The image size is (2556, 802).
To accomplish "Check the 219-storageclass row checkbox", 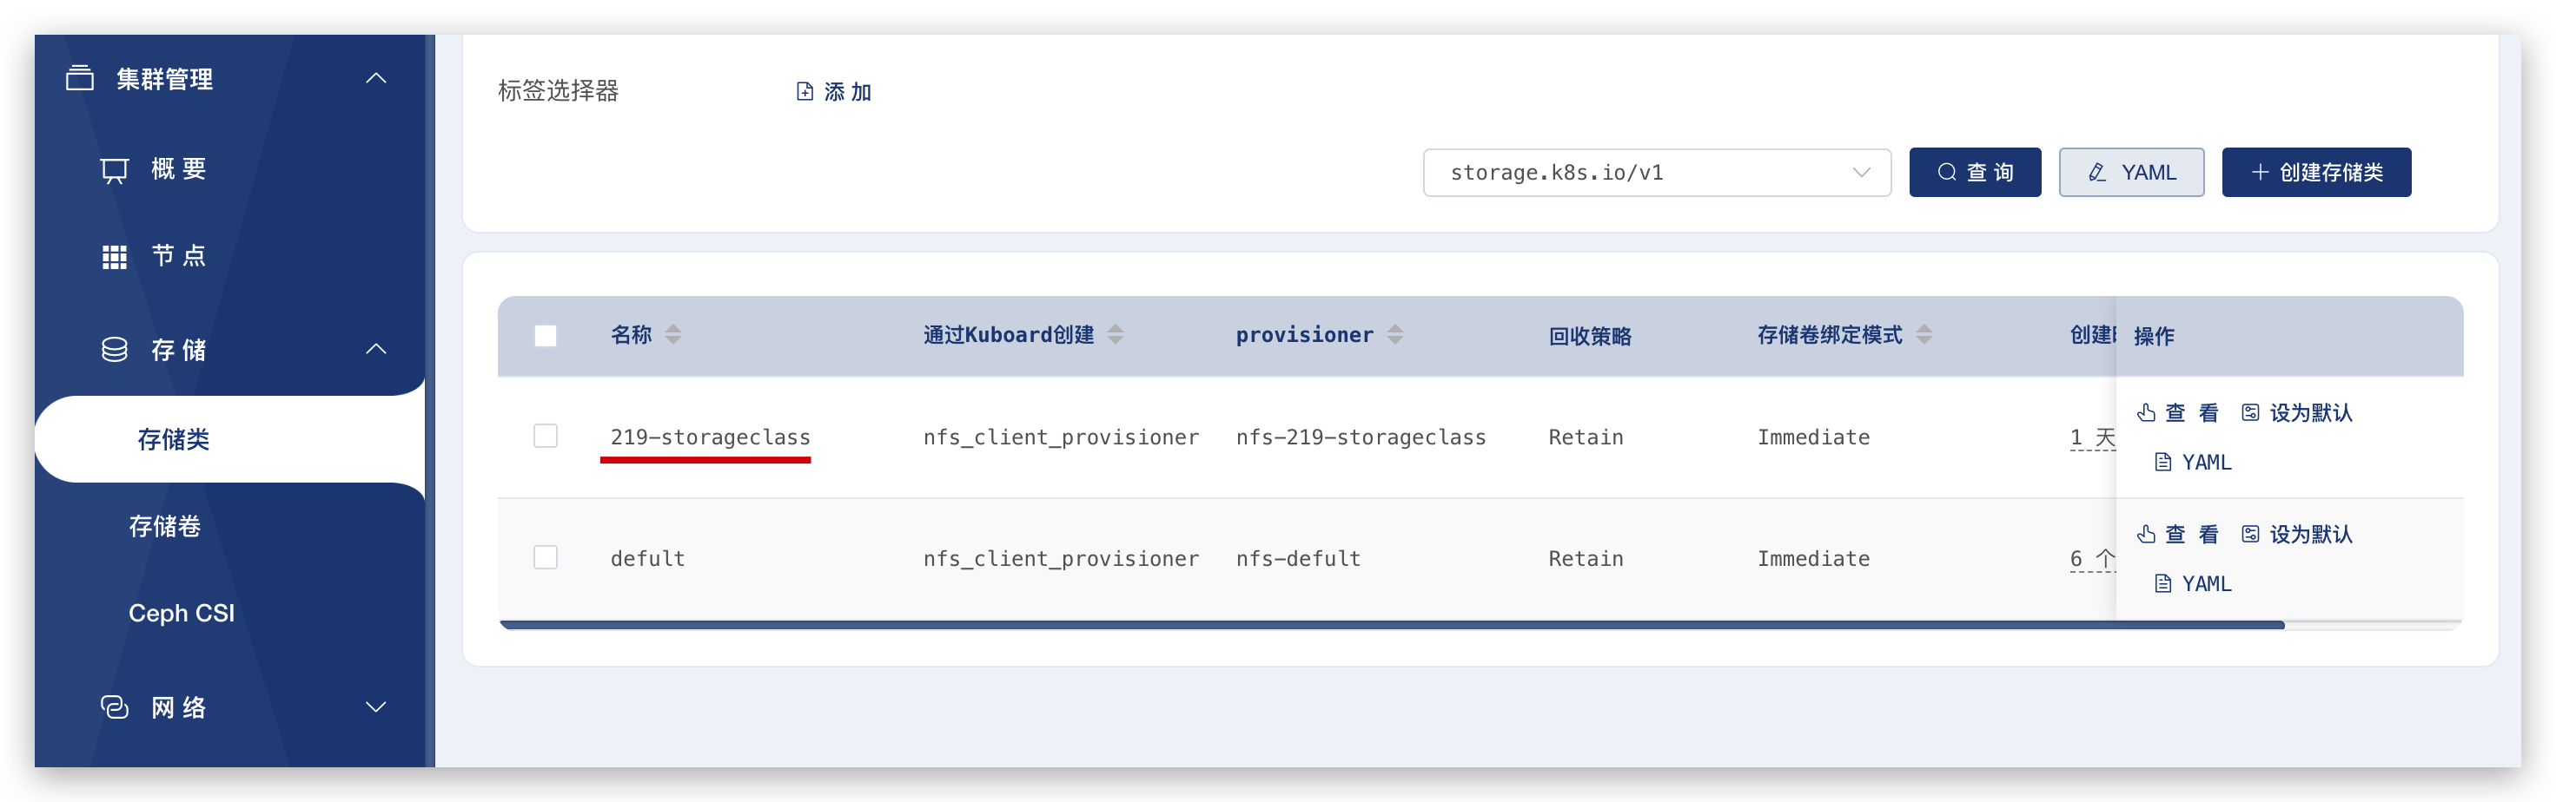I will [x=546, y=435].
